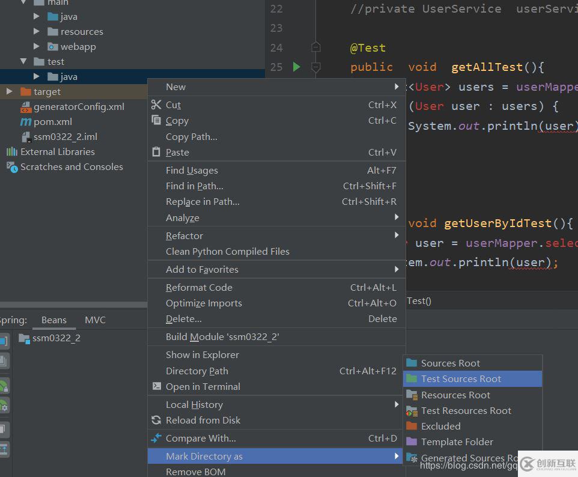Select generatorConfig.xml in project tree
The image size is (578, 477).
pos(79,106)
